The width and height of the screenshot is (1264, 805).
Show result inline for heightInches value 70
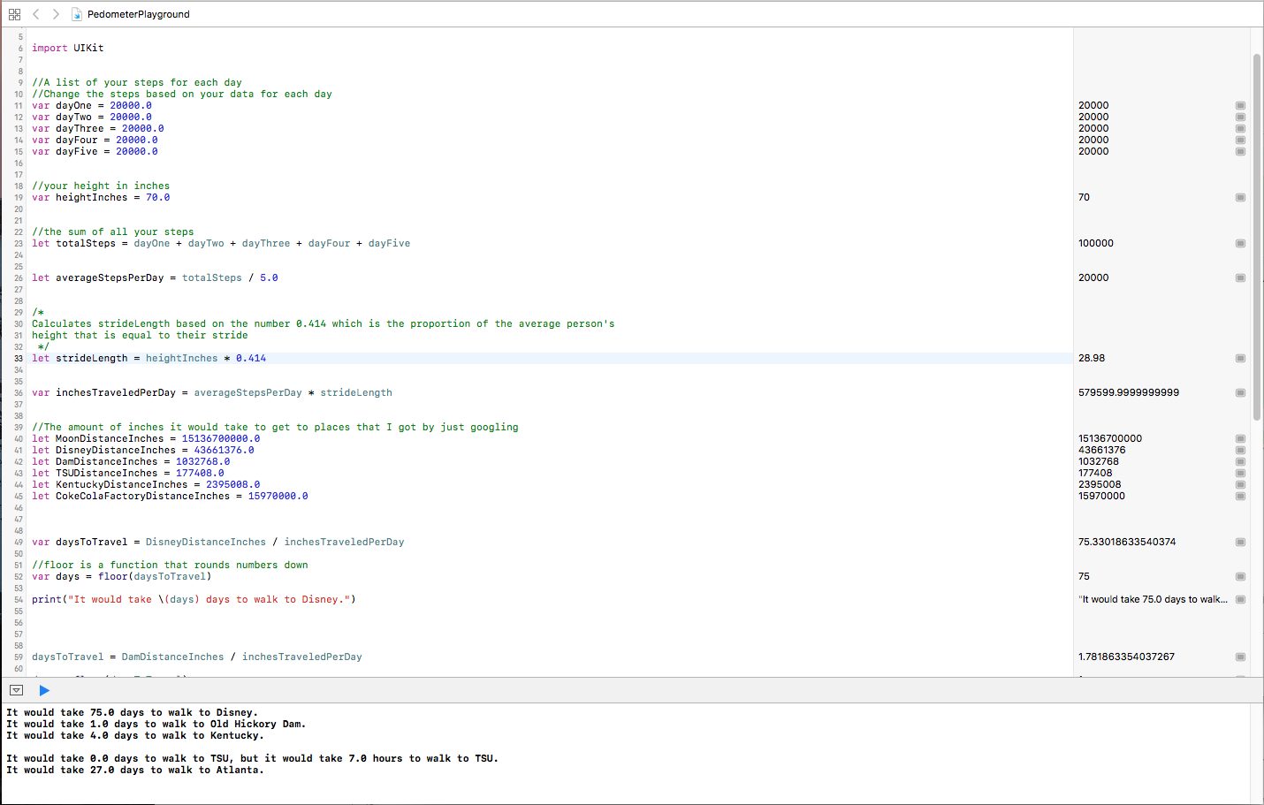[x=1240, y=197]
